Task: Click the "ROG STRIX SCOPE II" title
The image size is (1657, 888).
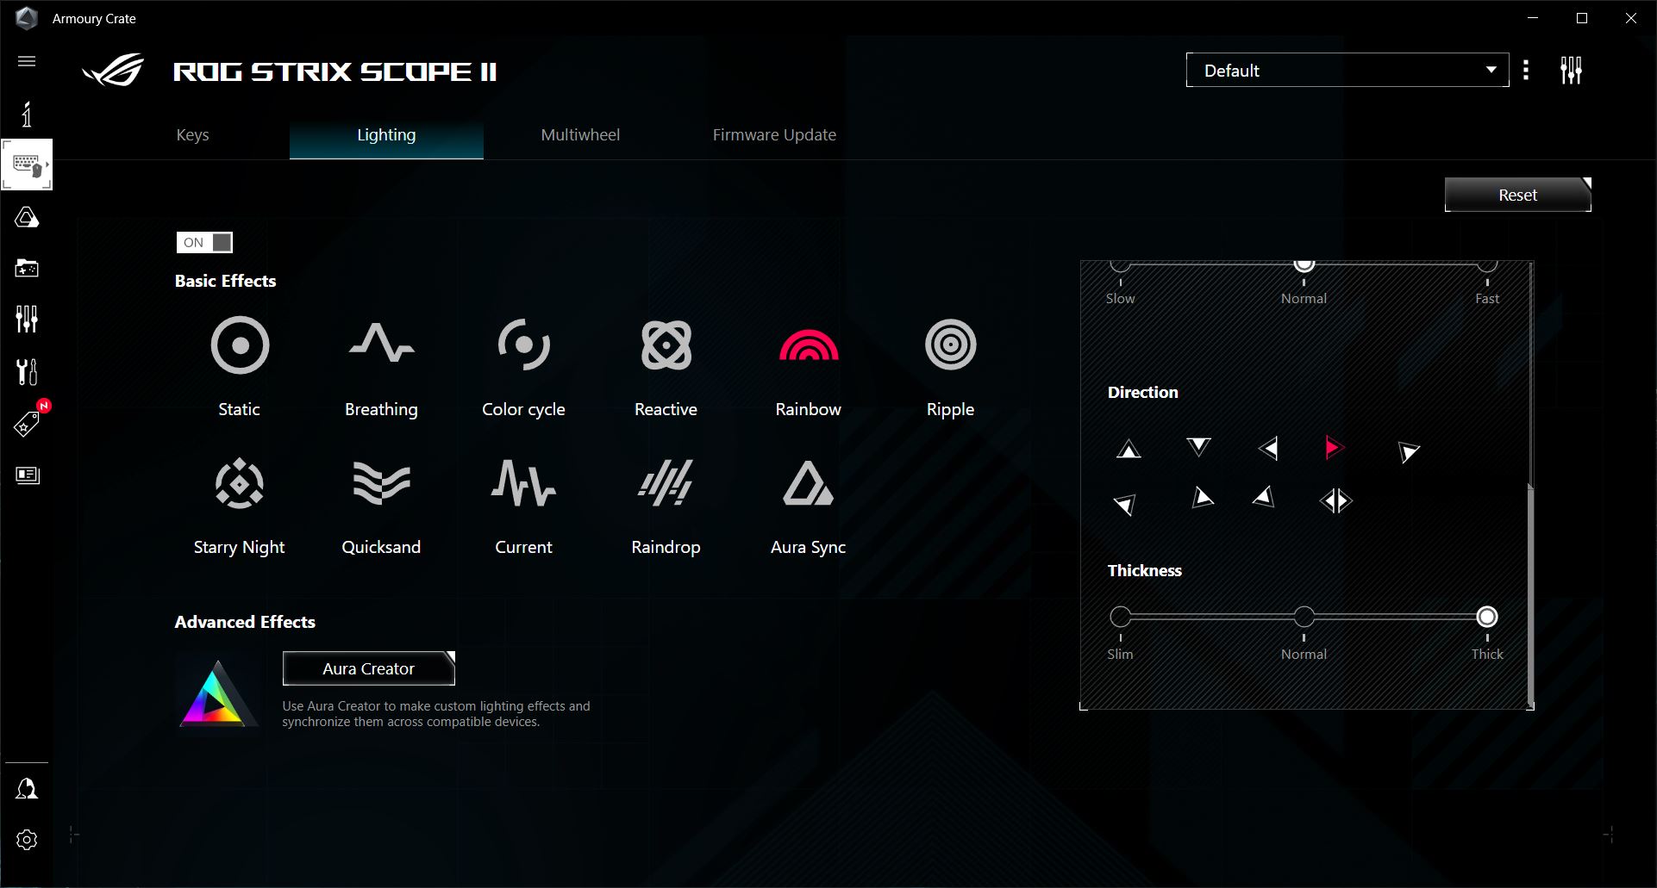Action: point(335,71)
